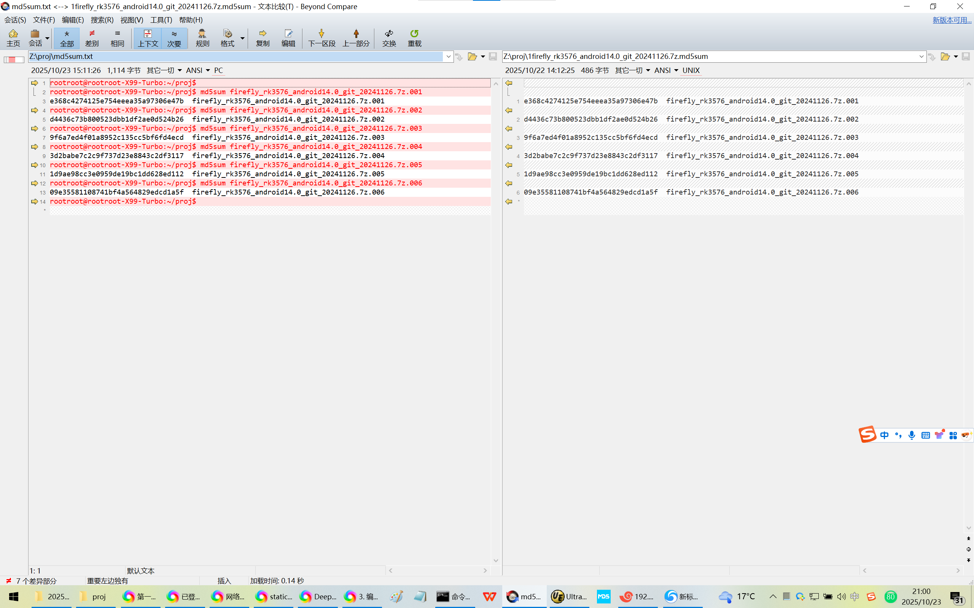Open the Format (格式) dropdown arrow
The image size is (974, 608).
point(242,38)
